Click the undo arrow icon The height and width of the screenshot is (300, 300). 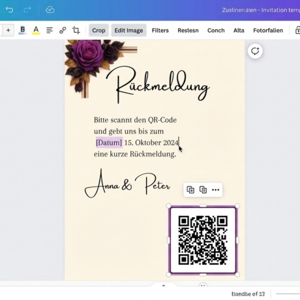pyautogui.click(x=9, y=10)
